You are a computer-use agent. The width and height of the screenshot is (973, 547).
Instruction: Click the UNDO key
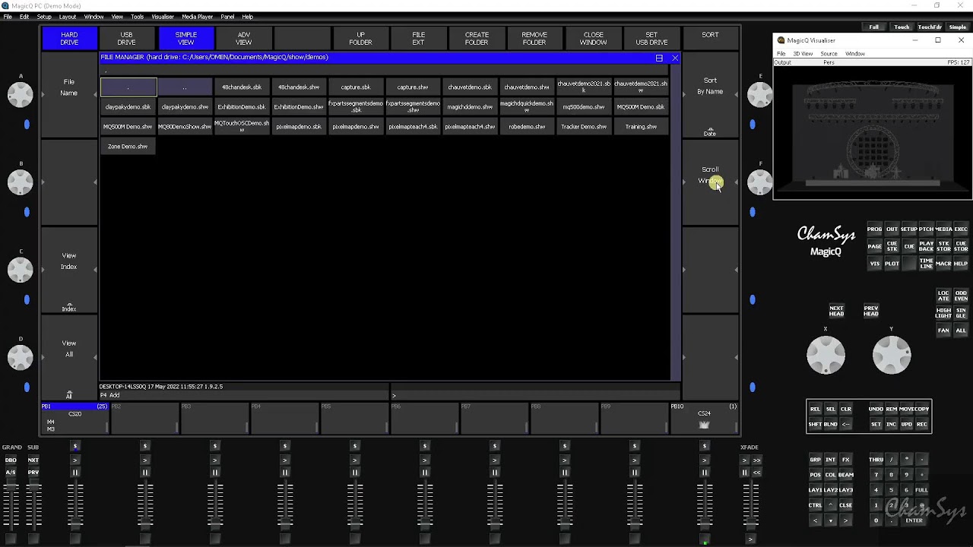point(876,409)
